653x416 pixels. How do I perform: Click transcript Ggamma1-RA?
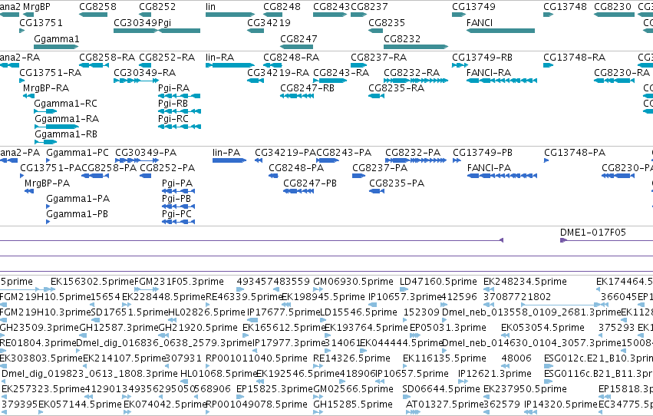tap(57, 127)
